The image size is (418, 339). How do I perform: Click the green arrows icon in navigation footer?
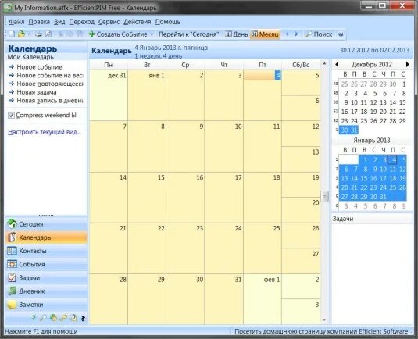34,318
